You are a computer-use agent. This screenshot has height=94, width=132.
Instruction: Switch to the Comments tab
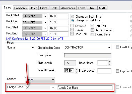click(x=21, y=8)
